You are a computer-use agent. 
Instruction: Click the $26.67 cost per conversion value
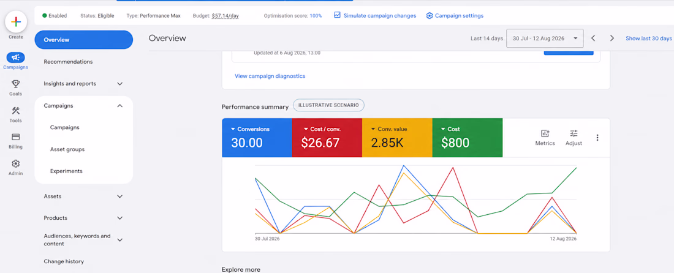pos(320,143)
